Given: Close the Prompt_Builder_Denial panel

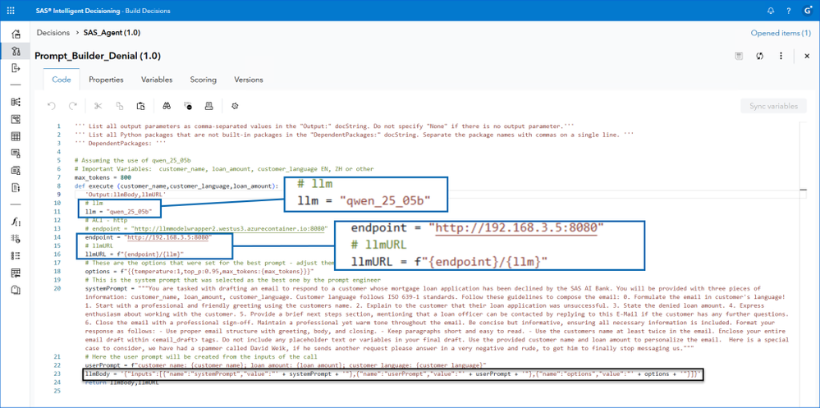Looking at the screenshot, I should click(807, 56).
